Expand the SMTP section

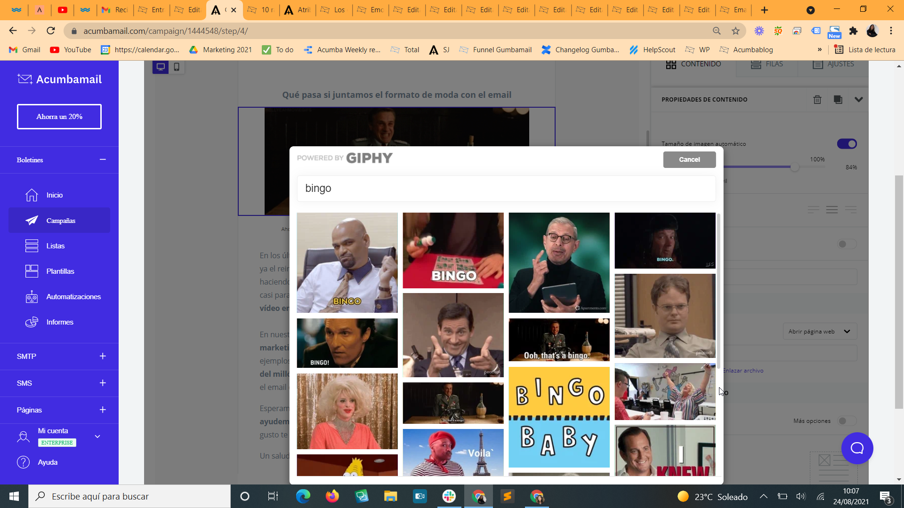pos(103,356)
